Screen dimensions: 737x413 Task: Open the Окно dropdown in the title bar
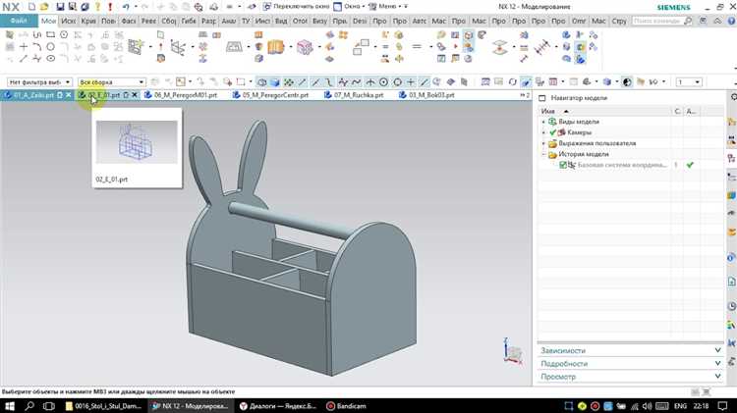(349, 7)
